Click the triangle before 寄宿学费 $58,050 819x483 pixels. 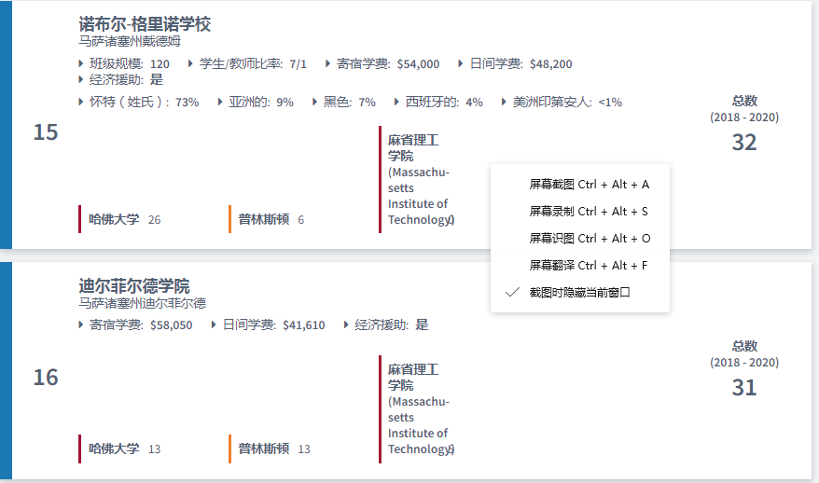[81, 325]
